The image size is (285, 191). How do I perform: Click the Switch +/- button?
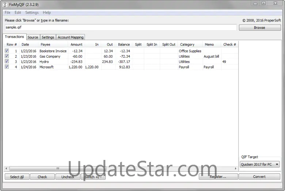(93, 177)
